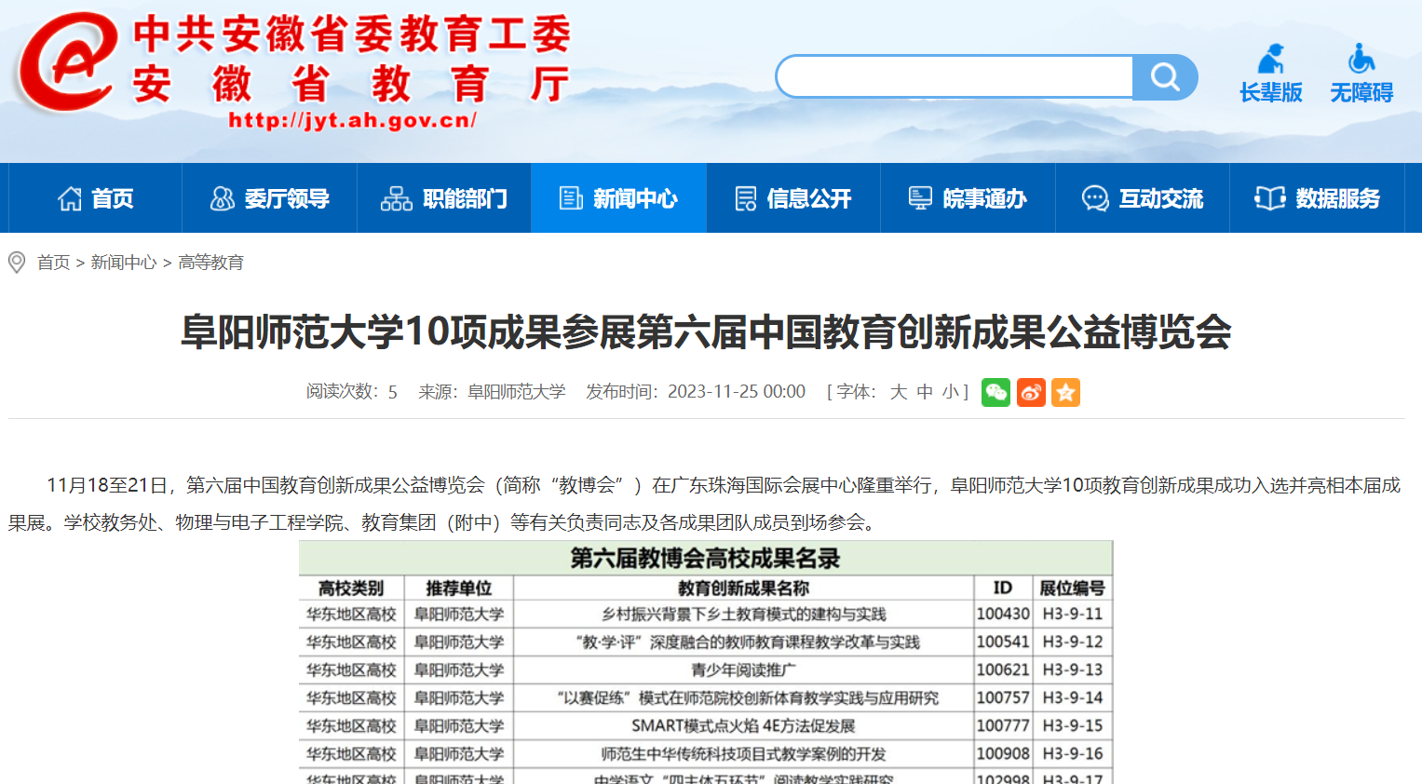This screenshot has height=784, width=1422.
Task: Share article via WeChat icon
Action: pyautogui.click(x=995, y=393)
